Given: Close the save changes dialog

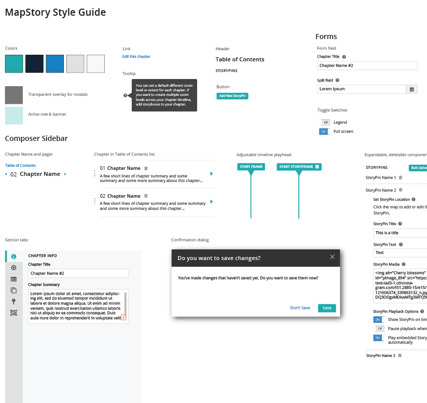Looking at the screenshot, I should point(332,257).
